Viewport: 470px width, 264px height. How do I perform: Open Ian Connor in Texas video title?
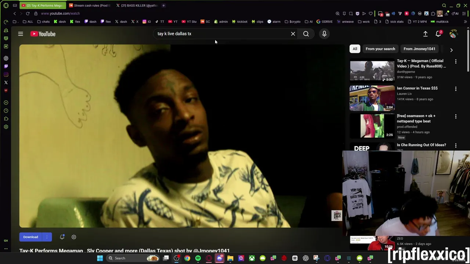pyautogui.click(x=417, y=88)
